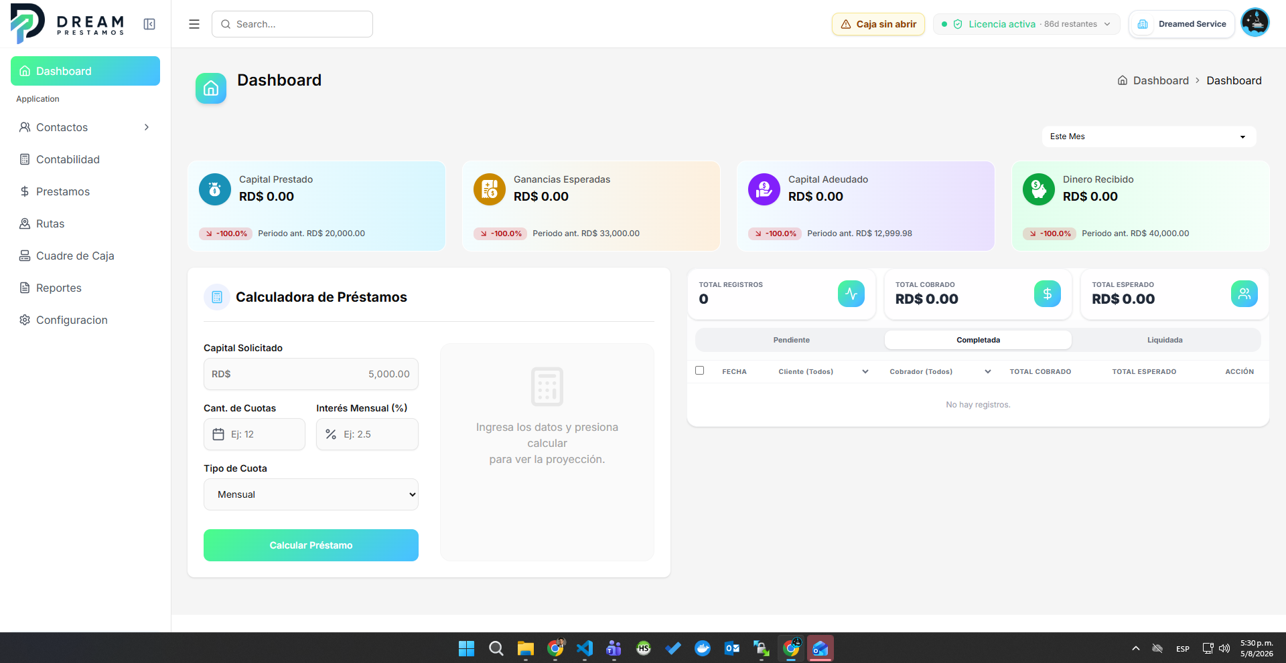The image size is (1286, 663).
Task: Show hidden system tray icons
Action: pos(1136,648)
